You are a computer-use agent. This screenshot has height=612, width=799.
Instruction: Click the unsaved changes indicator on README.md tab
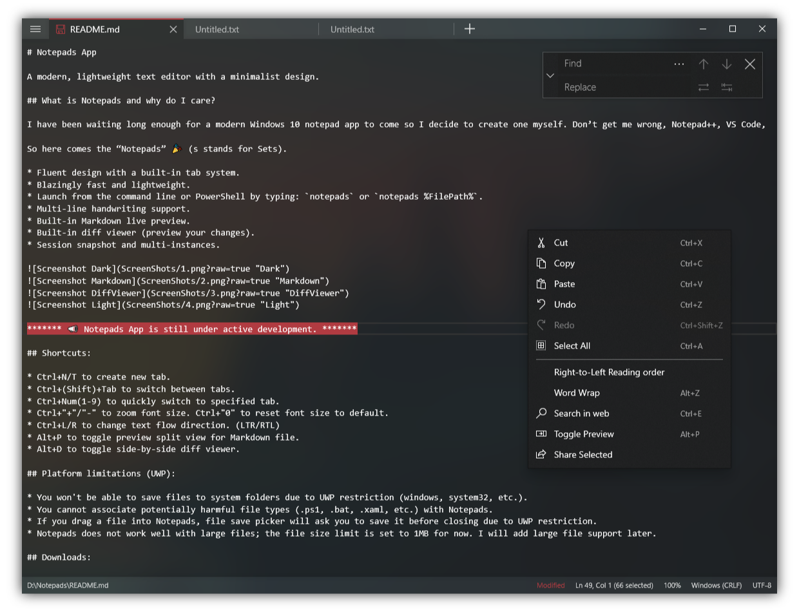click(60, 29)
